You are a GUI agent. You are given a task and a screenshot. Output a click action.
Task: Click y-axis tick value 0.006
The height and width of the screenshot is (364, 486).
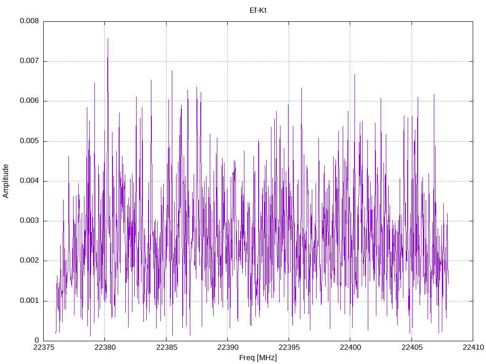tap(29, 100)
